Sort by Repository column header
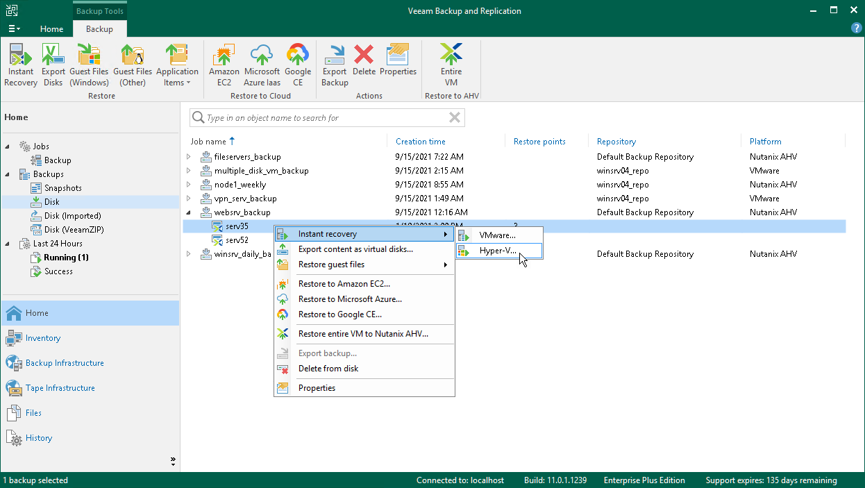 tap(616, 142)
